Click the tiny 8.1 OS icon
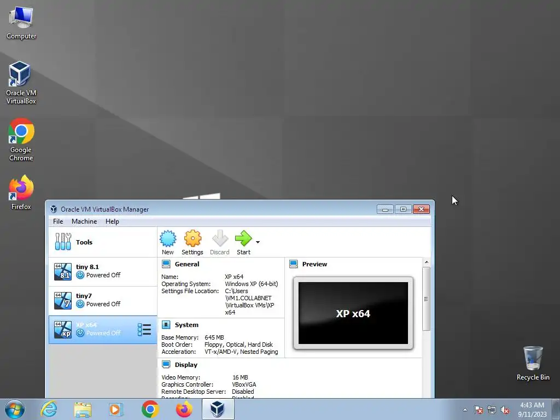The height and width of the screenshot is (420, 560). [x=63, y=271]
